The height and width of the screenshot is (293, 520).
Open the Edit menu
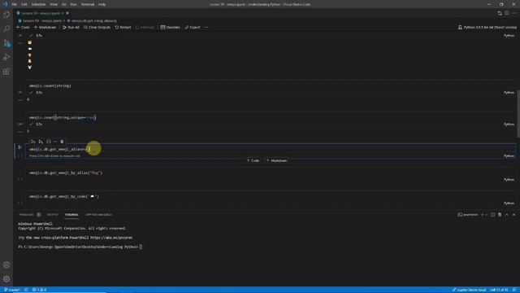point(24,4)
